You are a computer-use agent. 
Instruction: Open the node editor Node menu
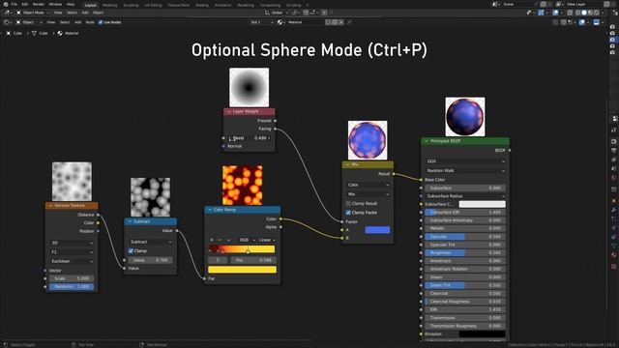click(90, 22)
